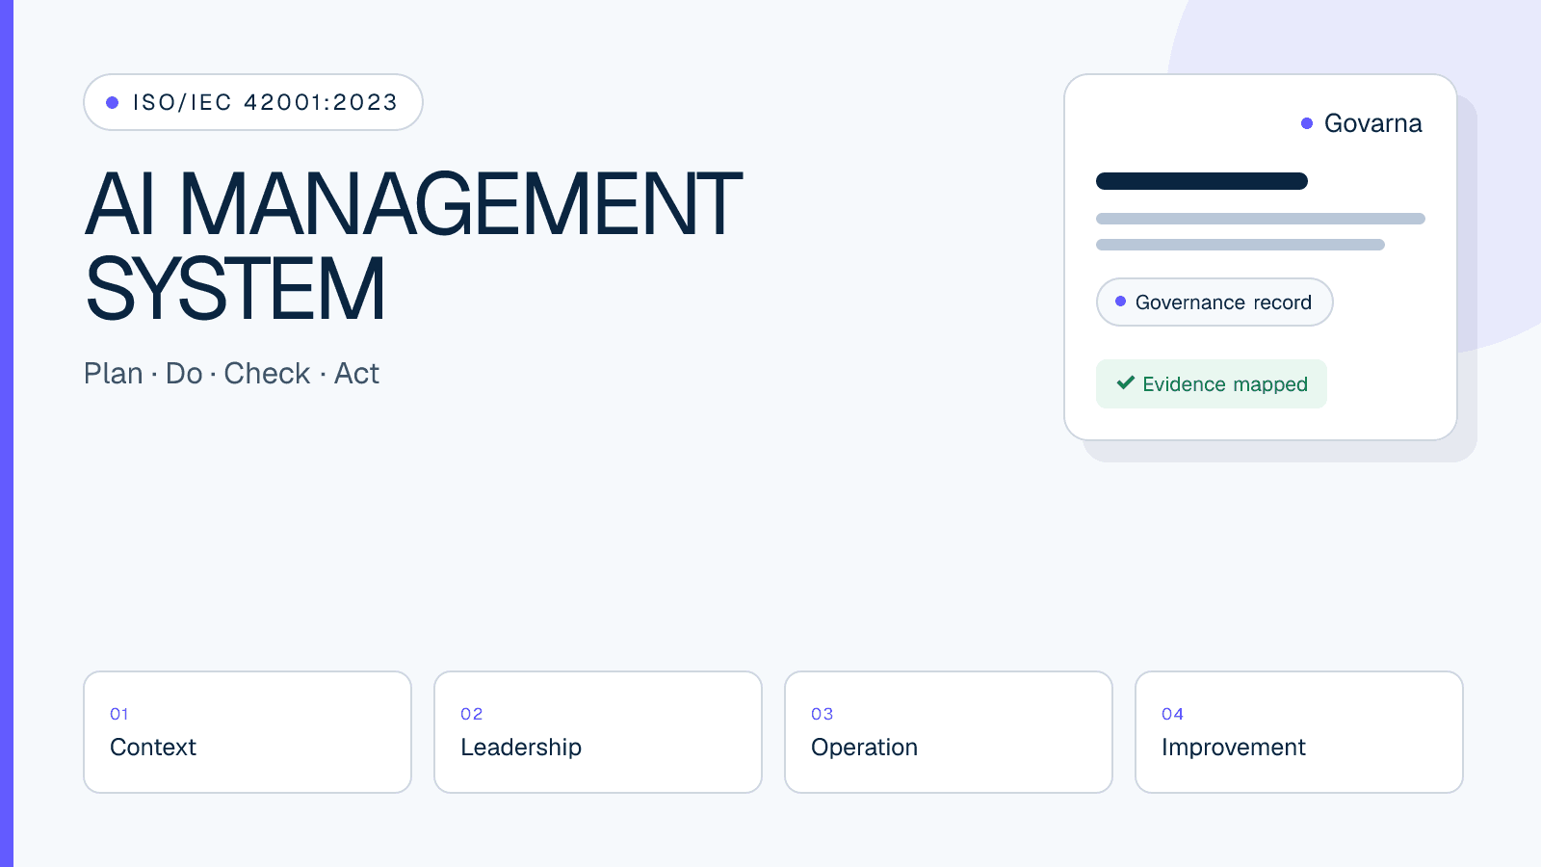
Task: Select the 04 Improvement card
Action: [x=1299, y=732]
